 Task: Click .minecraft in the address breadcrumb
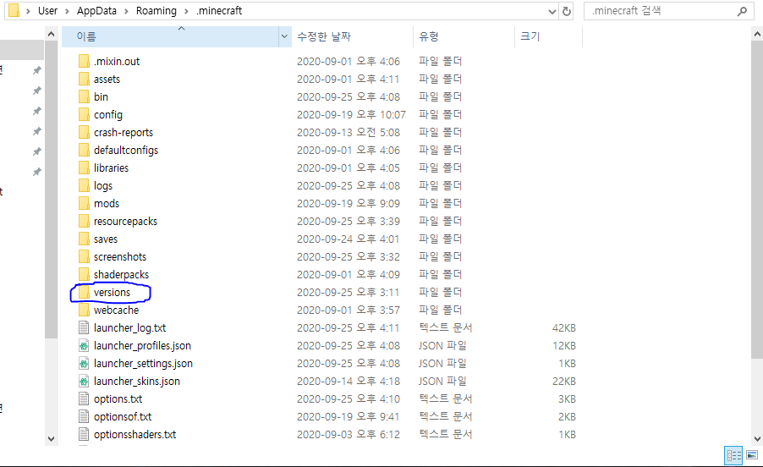218,11
